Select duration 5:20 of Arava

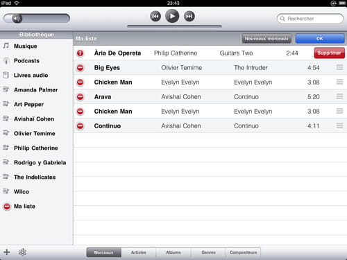point(314,97)
